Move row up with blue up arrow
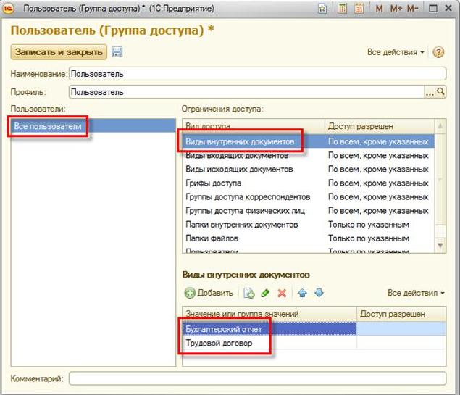This screenshot has width=460, height=395. [x=302, y=293]
